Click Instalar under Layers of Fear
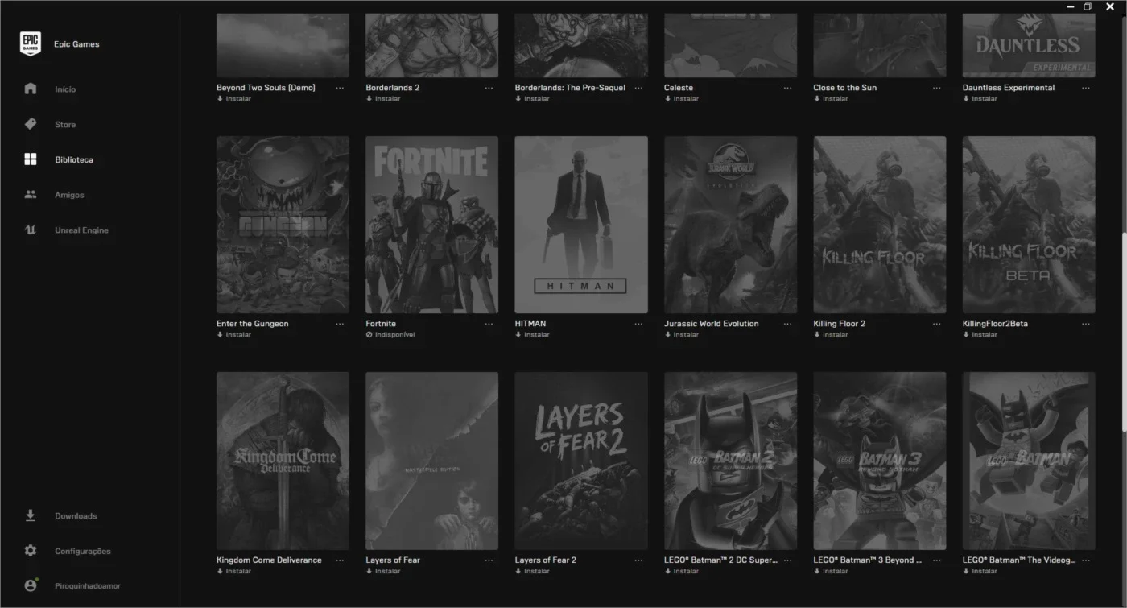 [387, 571]
